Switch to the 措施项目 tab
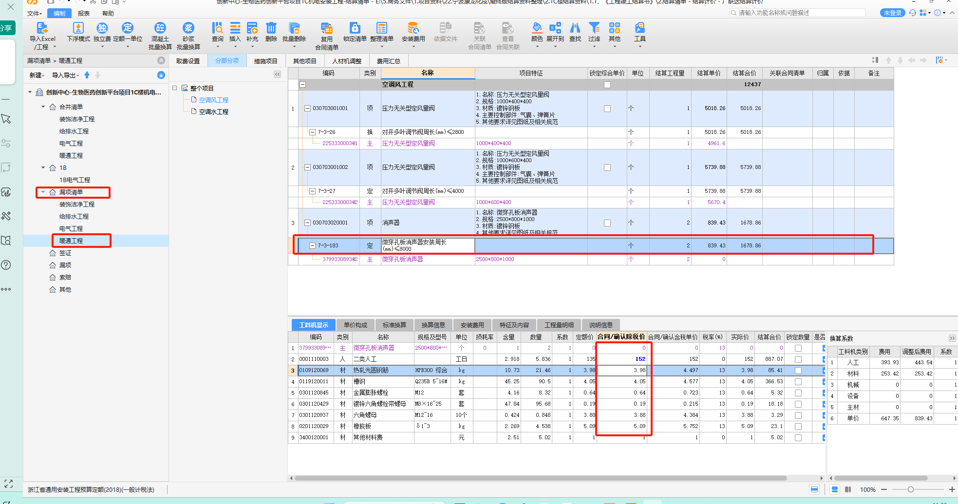 click(x=265, y=61)
